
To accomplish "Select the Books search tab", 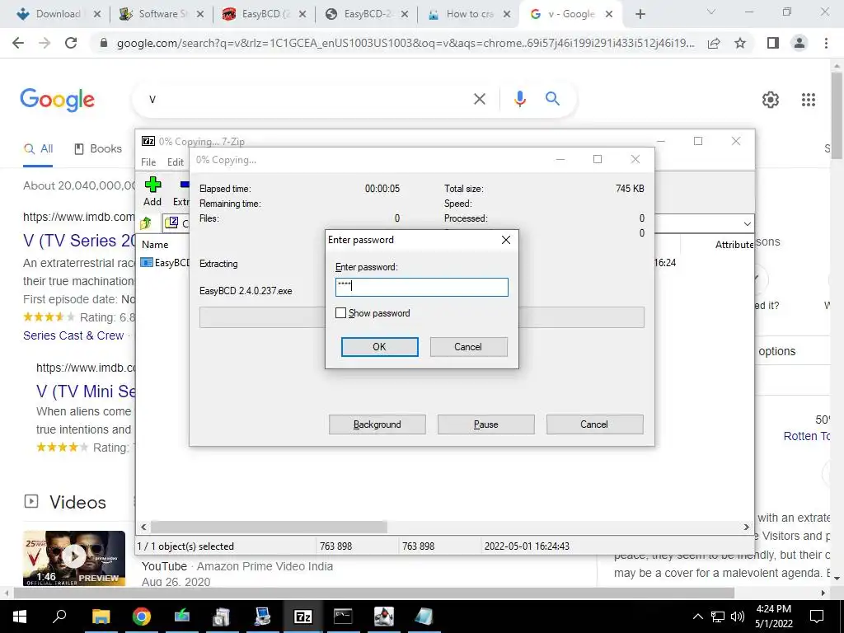I will [x=98, y=149].
